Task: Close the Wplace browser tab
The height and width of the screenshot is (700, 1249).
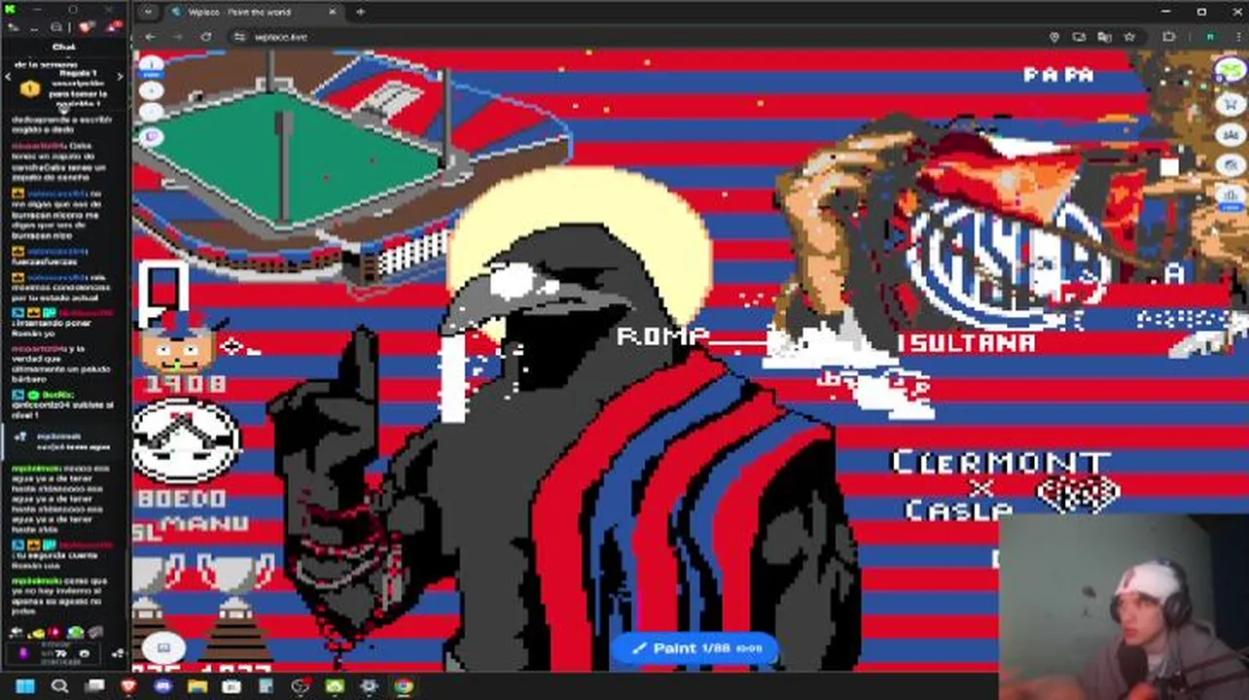Action: (332, 13)
